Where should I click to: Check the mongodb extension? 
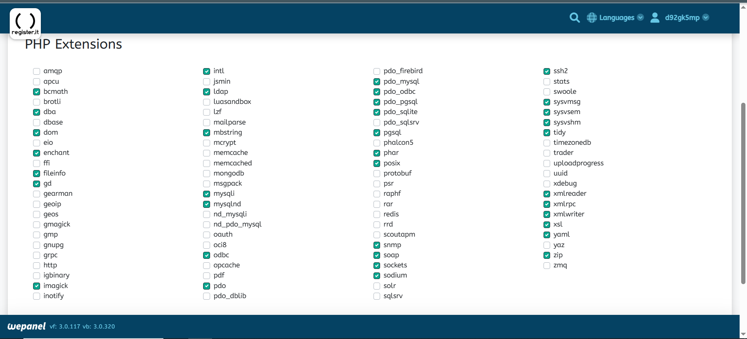coord(207,174)
